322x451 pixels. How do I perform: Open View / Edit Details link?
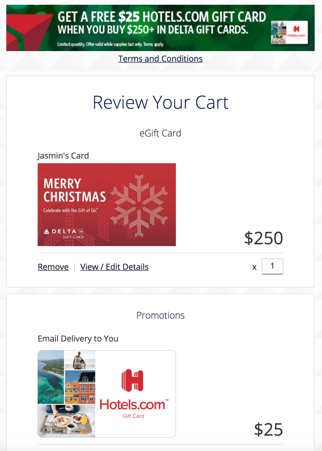114,267
